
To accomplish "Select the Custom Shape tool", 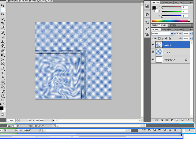I will 3,82.
